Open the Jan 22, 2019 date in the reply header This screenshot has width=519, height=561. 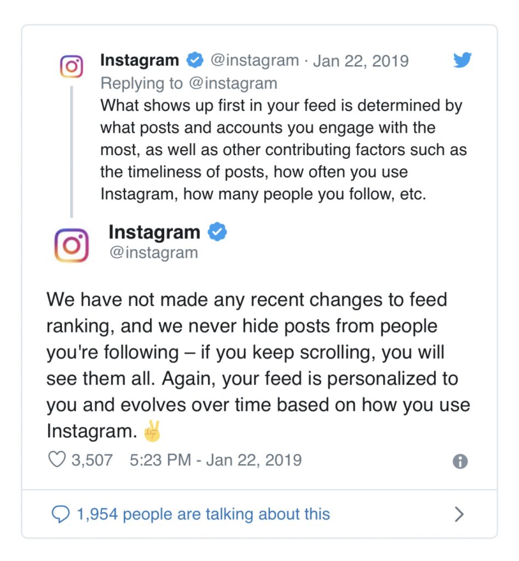coord(361,60)
